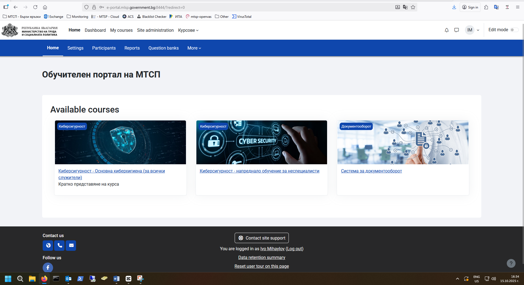This screenshot has width=524, height=285.
Task: Expand the More menu in blue bar
Action: point(194,48)
